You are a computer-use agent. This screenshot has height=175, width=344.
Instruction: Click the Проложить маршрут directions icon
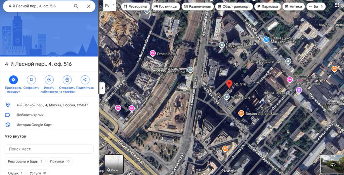tap(13, 80)
